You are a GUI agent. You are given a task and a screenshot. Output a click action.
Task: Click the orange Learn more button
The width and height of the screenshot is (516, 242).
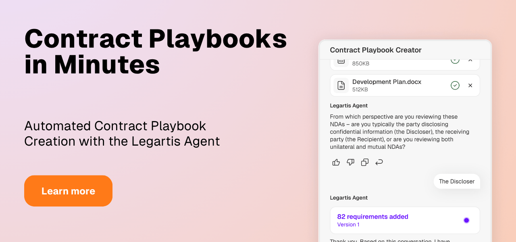(x=68, y=191)
